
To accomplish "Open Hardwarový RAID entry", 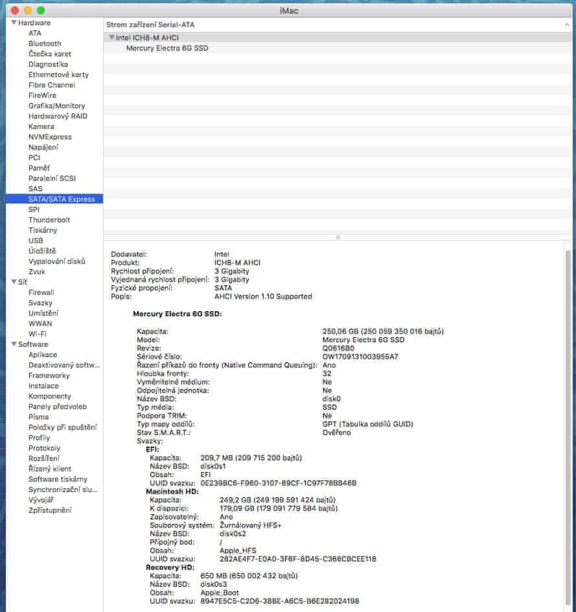I will tap(58, 116).
